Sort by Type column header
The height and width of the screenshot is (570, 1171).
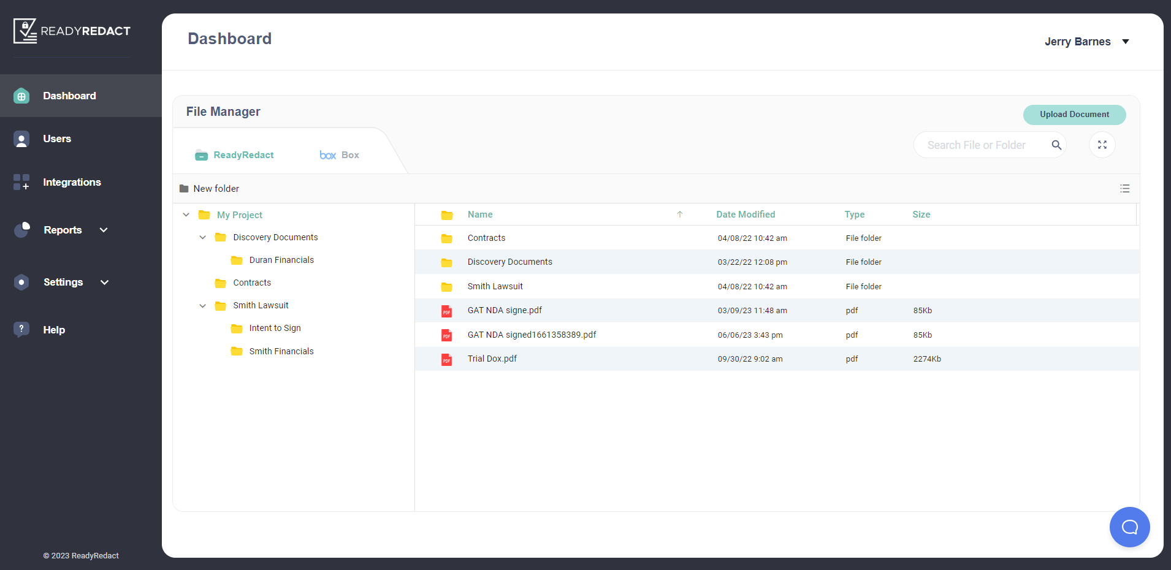point(855,215)
